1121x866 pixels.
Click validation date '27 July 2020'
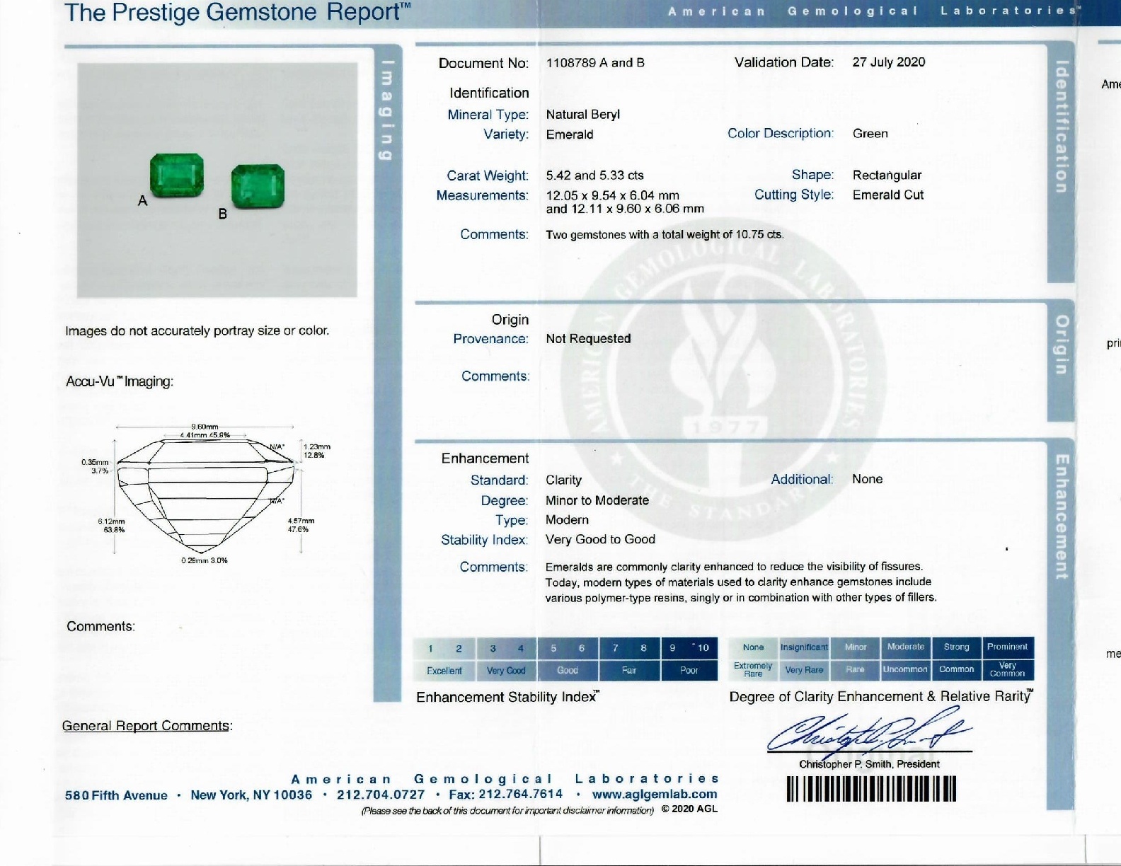tap(889, 62)
